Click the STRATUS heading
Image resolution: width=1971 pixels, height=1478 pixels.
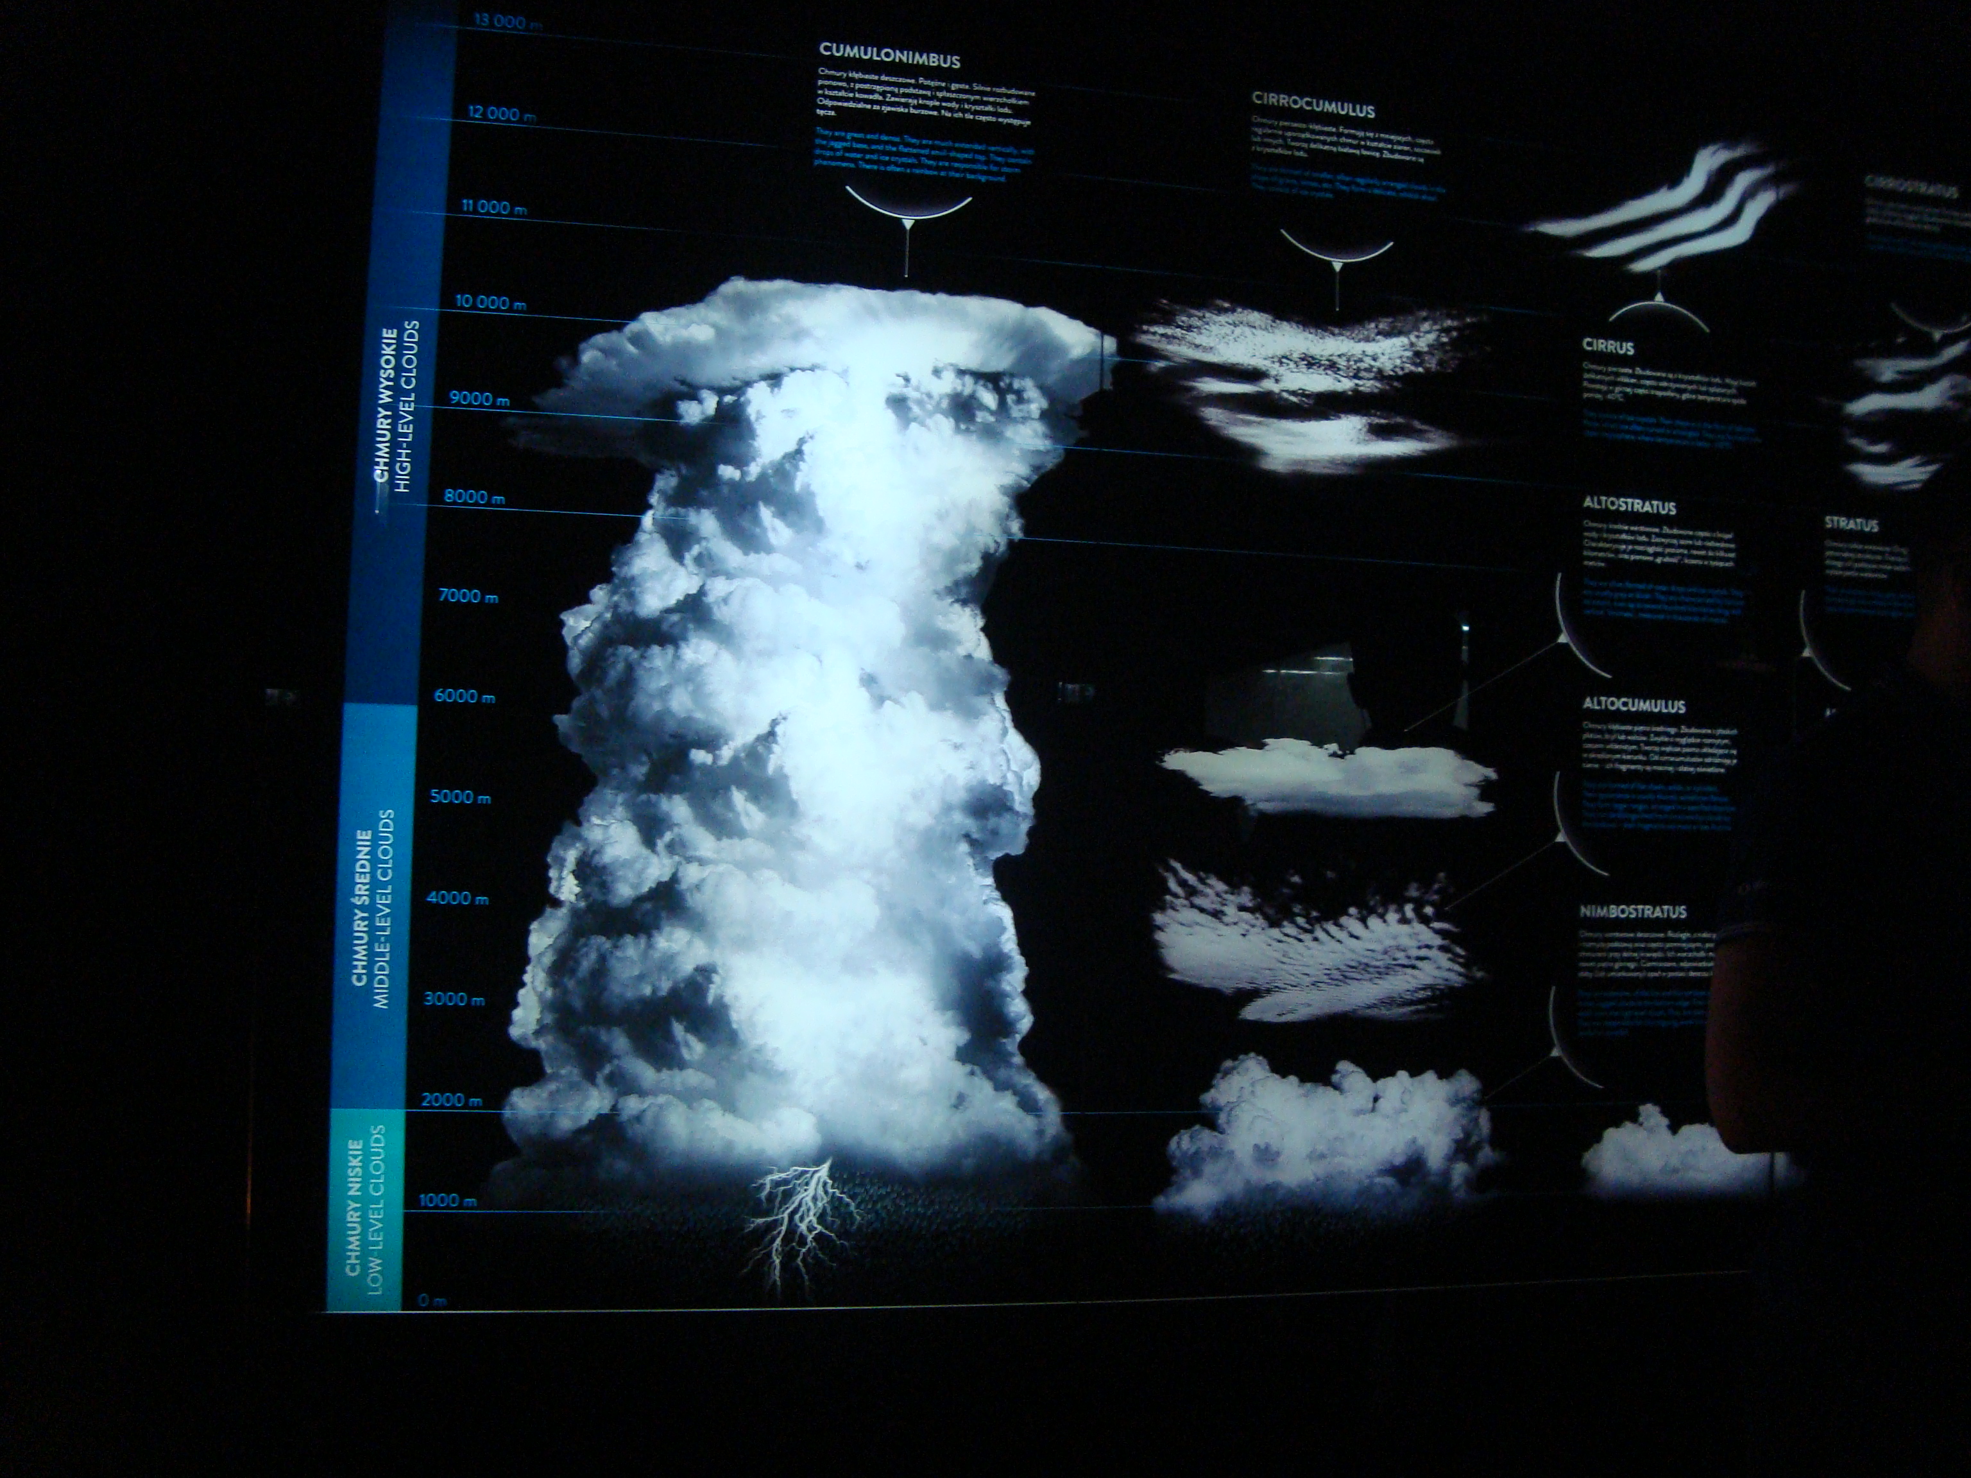pos(1851,525)
